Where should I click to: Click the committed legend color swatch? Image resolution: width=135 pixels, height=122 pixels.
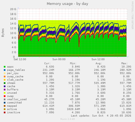tap(5, 103)
